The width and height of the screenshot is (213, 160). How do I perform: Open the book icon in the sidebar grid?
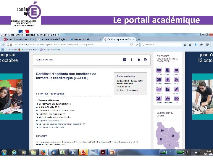[x=167, y=70]
